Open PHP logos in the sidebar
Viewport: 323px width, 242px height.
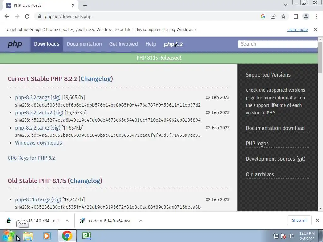257,143
